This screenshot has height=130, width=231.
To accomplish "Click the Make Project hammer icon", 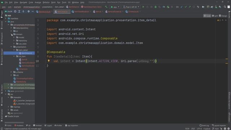I will (x=106, y=7).
